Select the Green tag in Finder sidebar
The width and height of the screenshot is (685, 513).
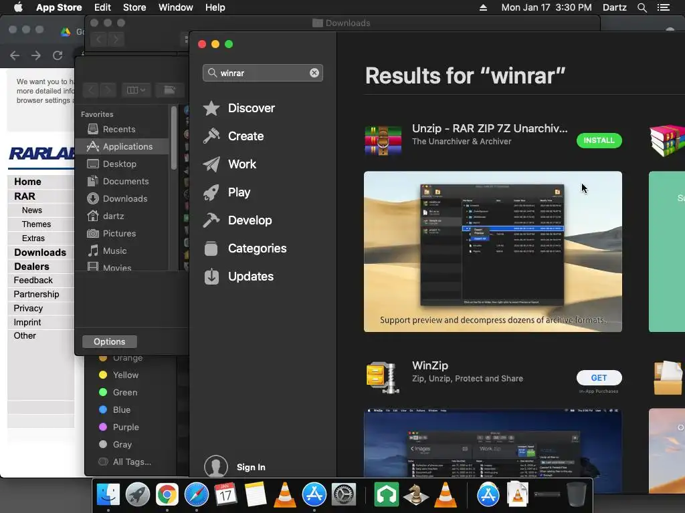[x=118, y=393]
